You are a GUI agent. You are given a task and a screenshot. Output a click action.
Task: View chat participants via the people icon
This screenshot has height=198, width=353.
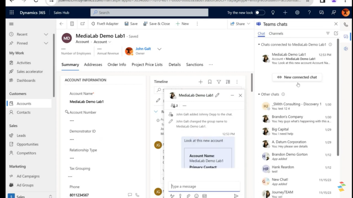click(x=173, y=105)
